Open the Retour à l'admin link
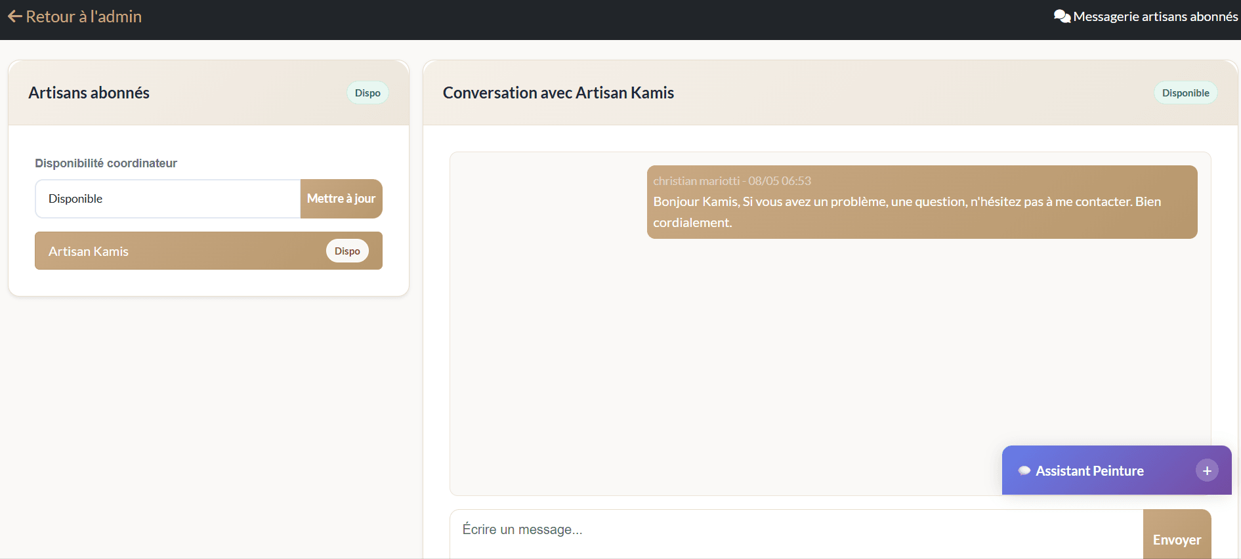The height and width of the screenshot is (559, 1241). (x=75, y=16)
